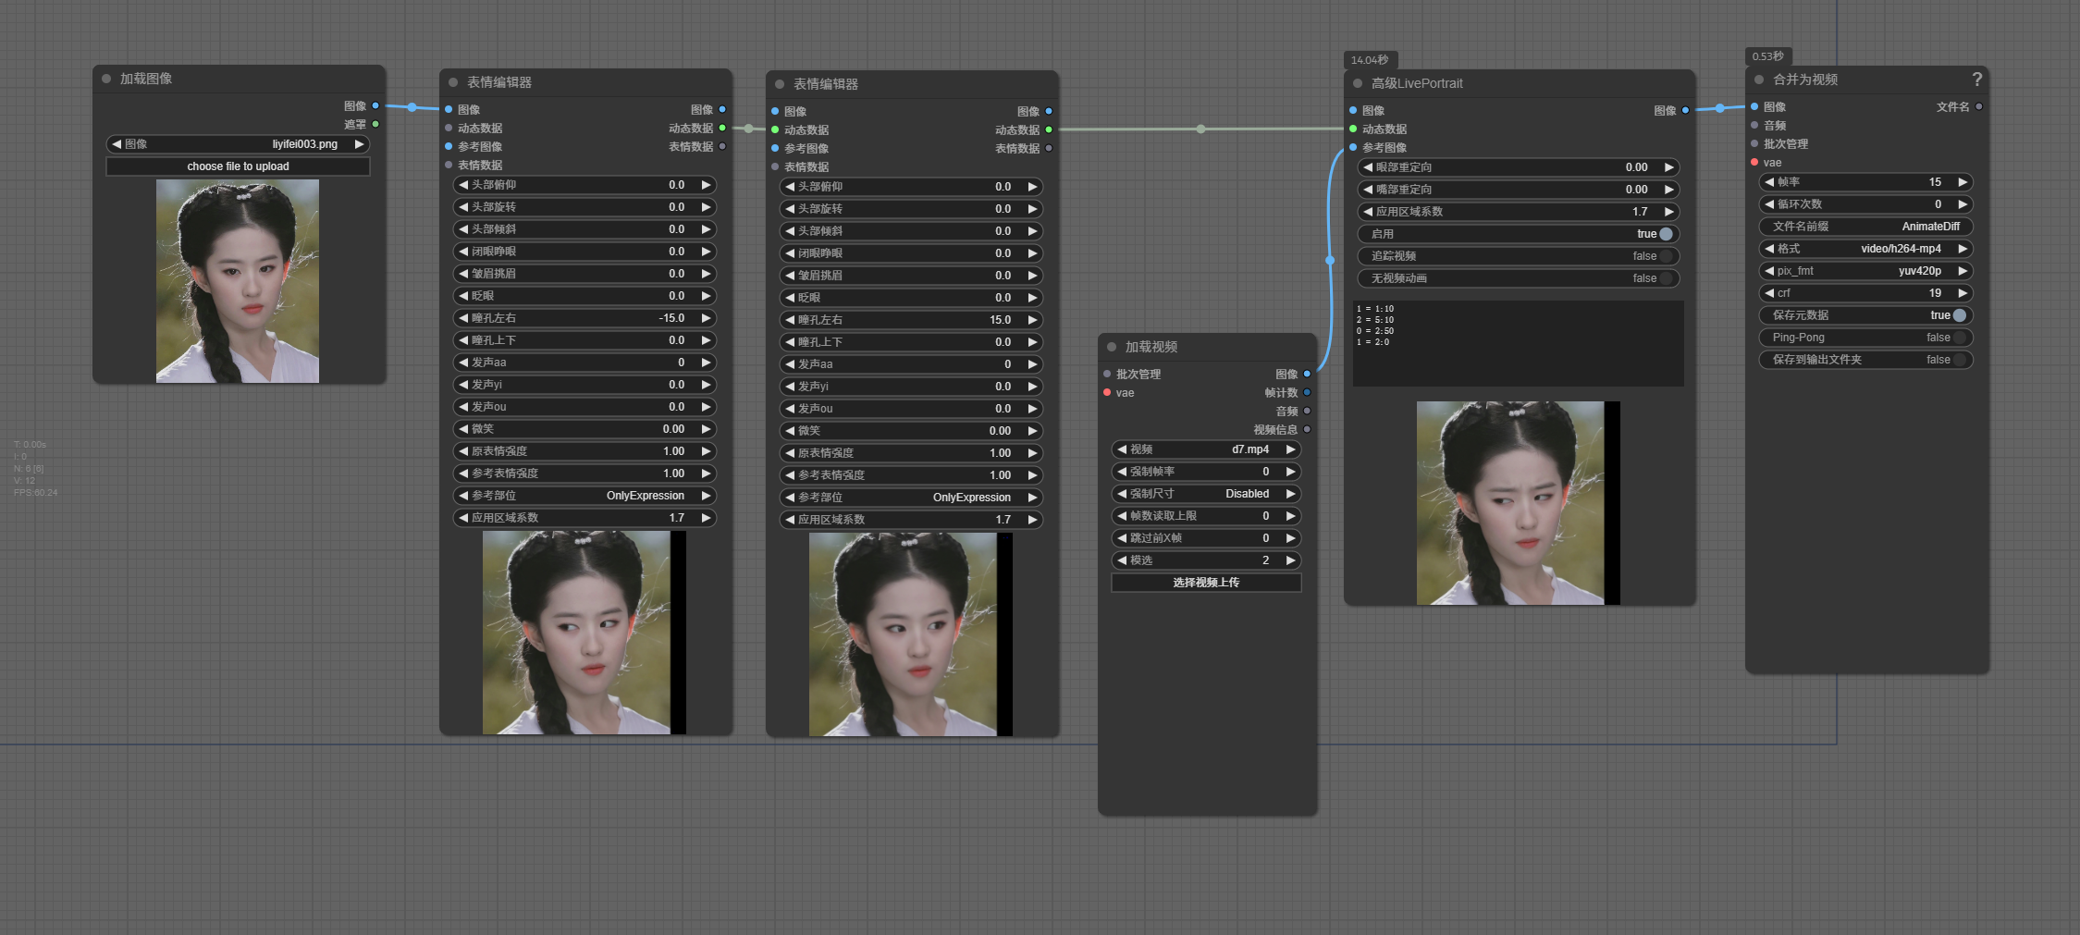The image size is (2080, 935).
Task: Click the preview image in the second 表情编辑器
Action: pyautogui.click(x=911, y=634)
